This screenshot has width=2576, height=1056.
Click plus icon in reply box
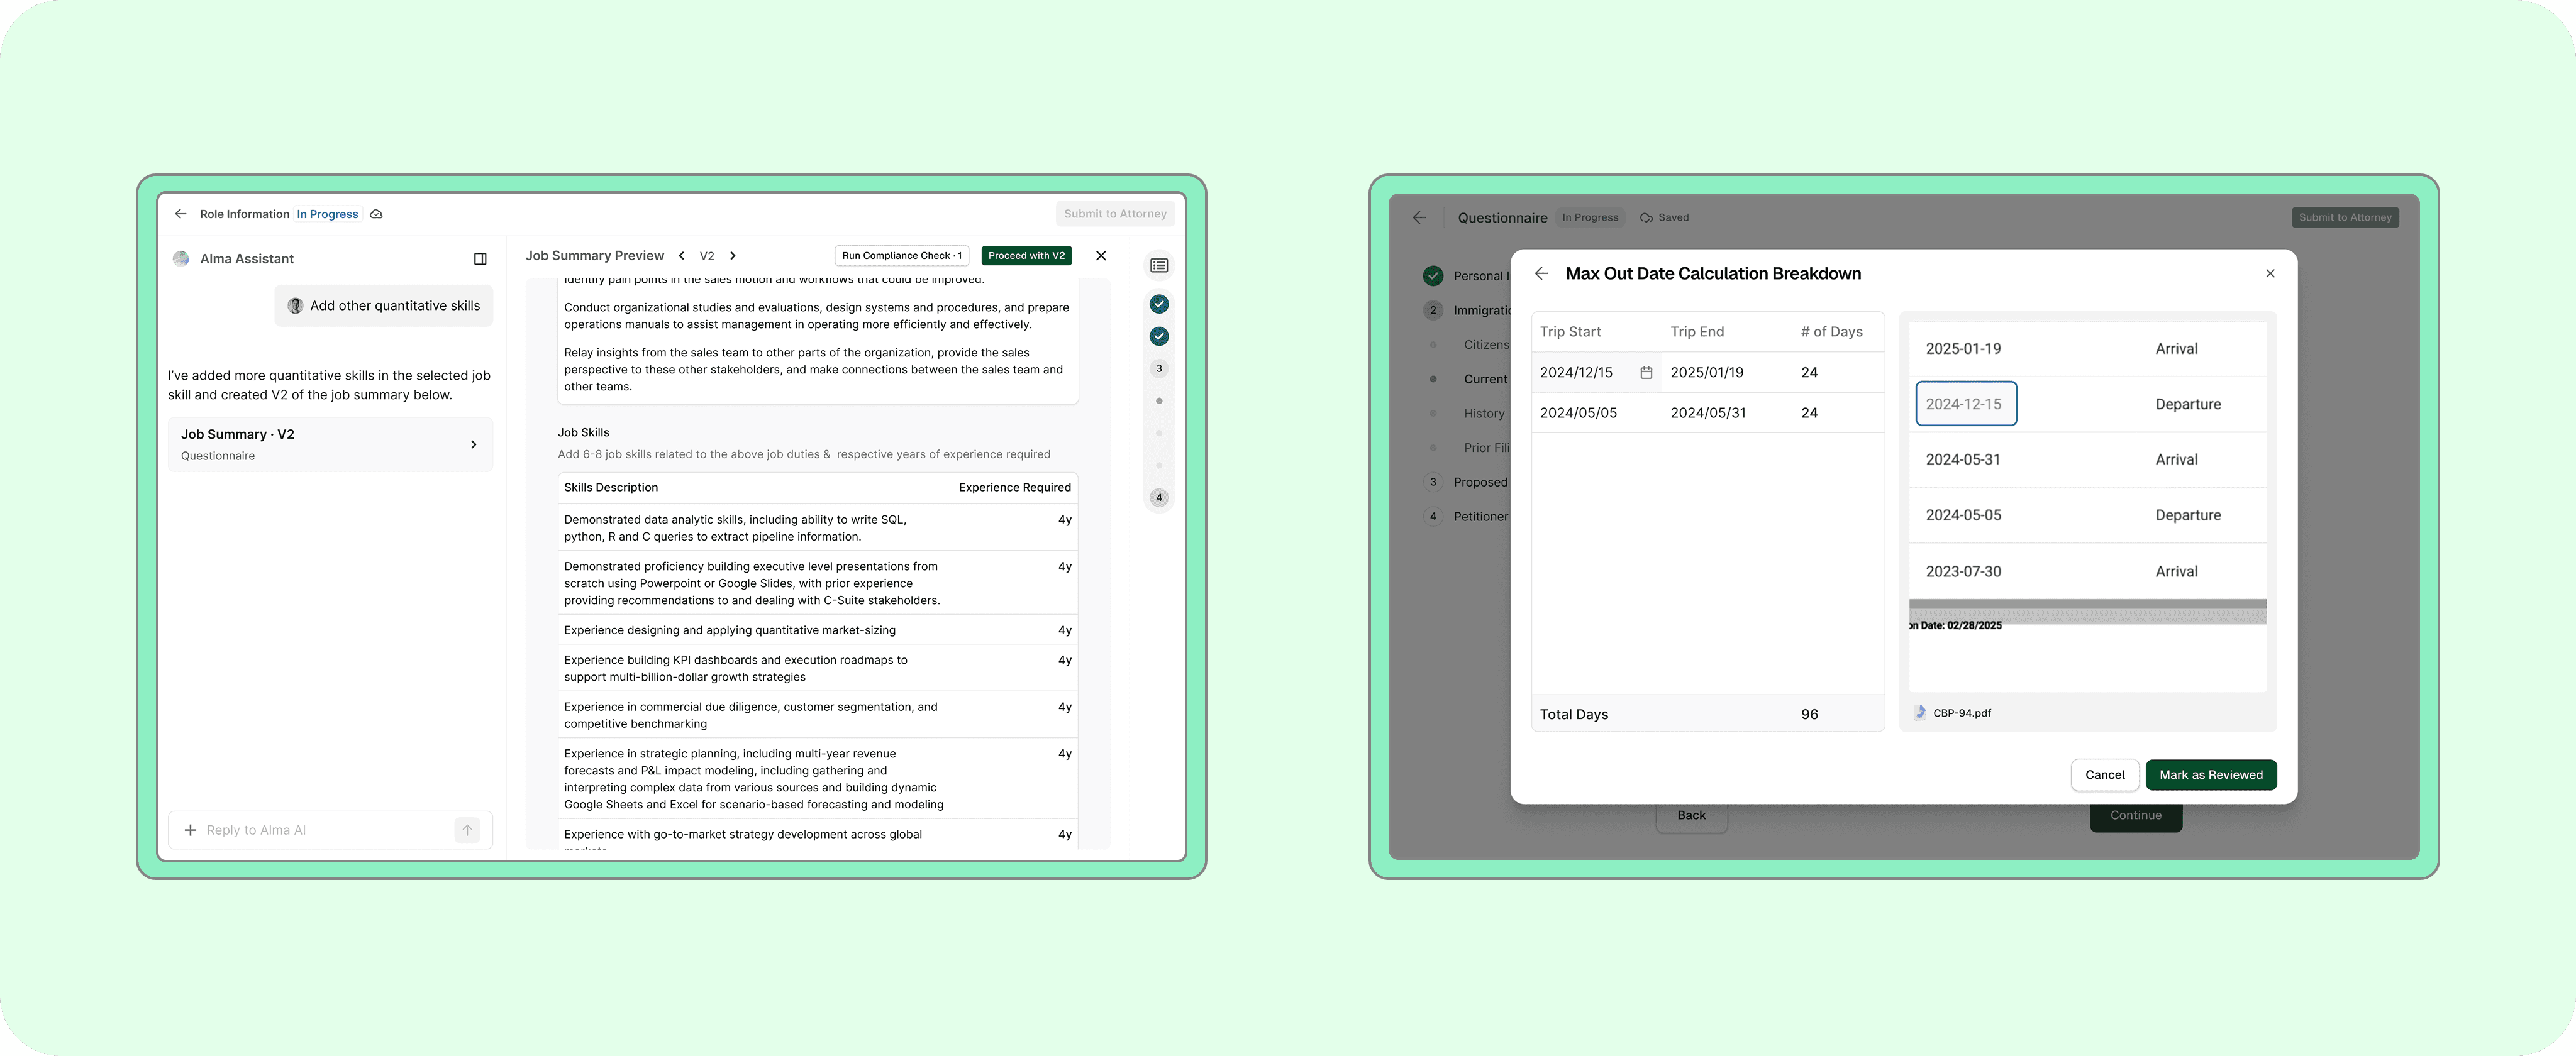click(x=190, y=830)
